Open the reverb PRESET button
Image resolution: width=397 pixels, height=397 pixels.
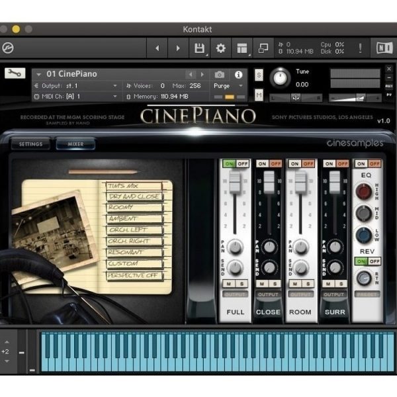[367, 294]
